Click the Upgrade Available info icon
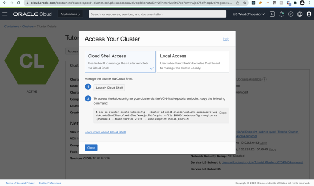 tap(265, 79)
